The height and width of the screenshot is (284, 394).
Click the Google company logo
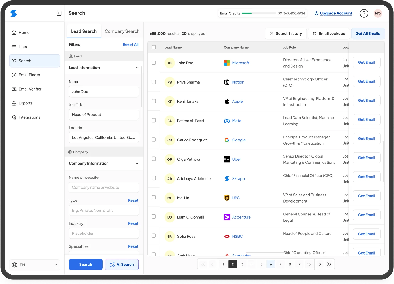(227, 140)
